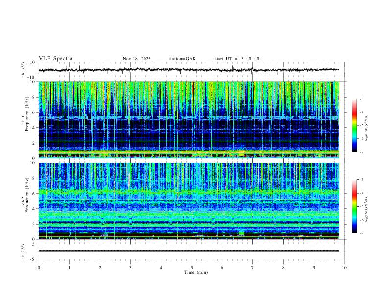Image resolution: width=388 pixels, height=300 pixels.
Task: Click time axis tick label "3"
Action: [130, 268]
